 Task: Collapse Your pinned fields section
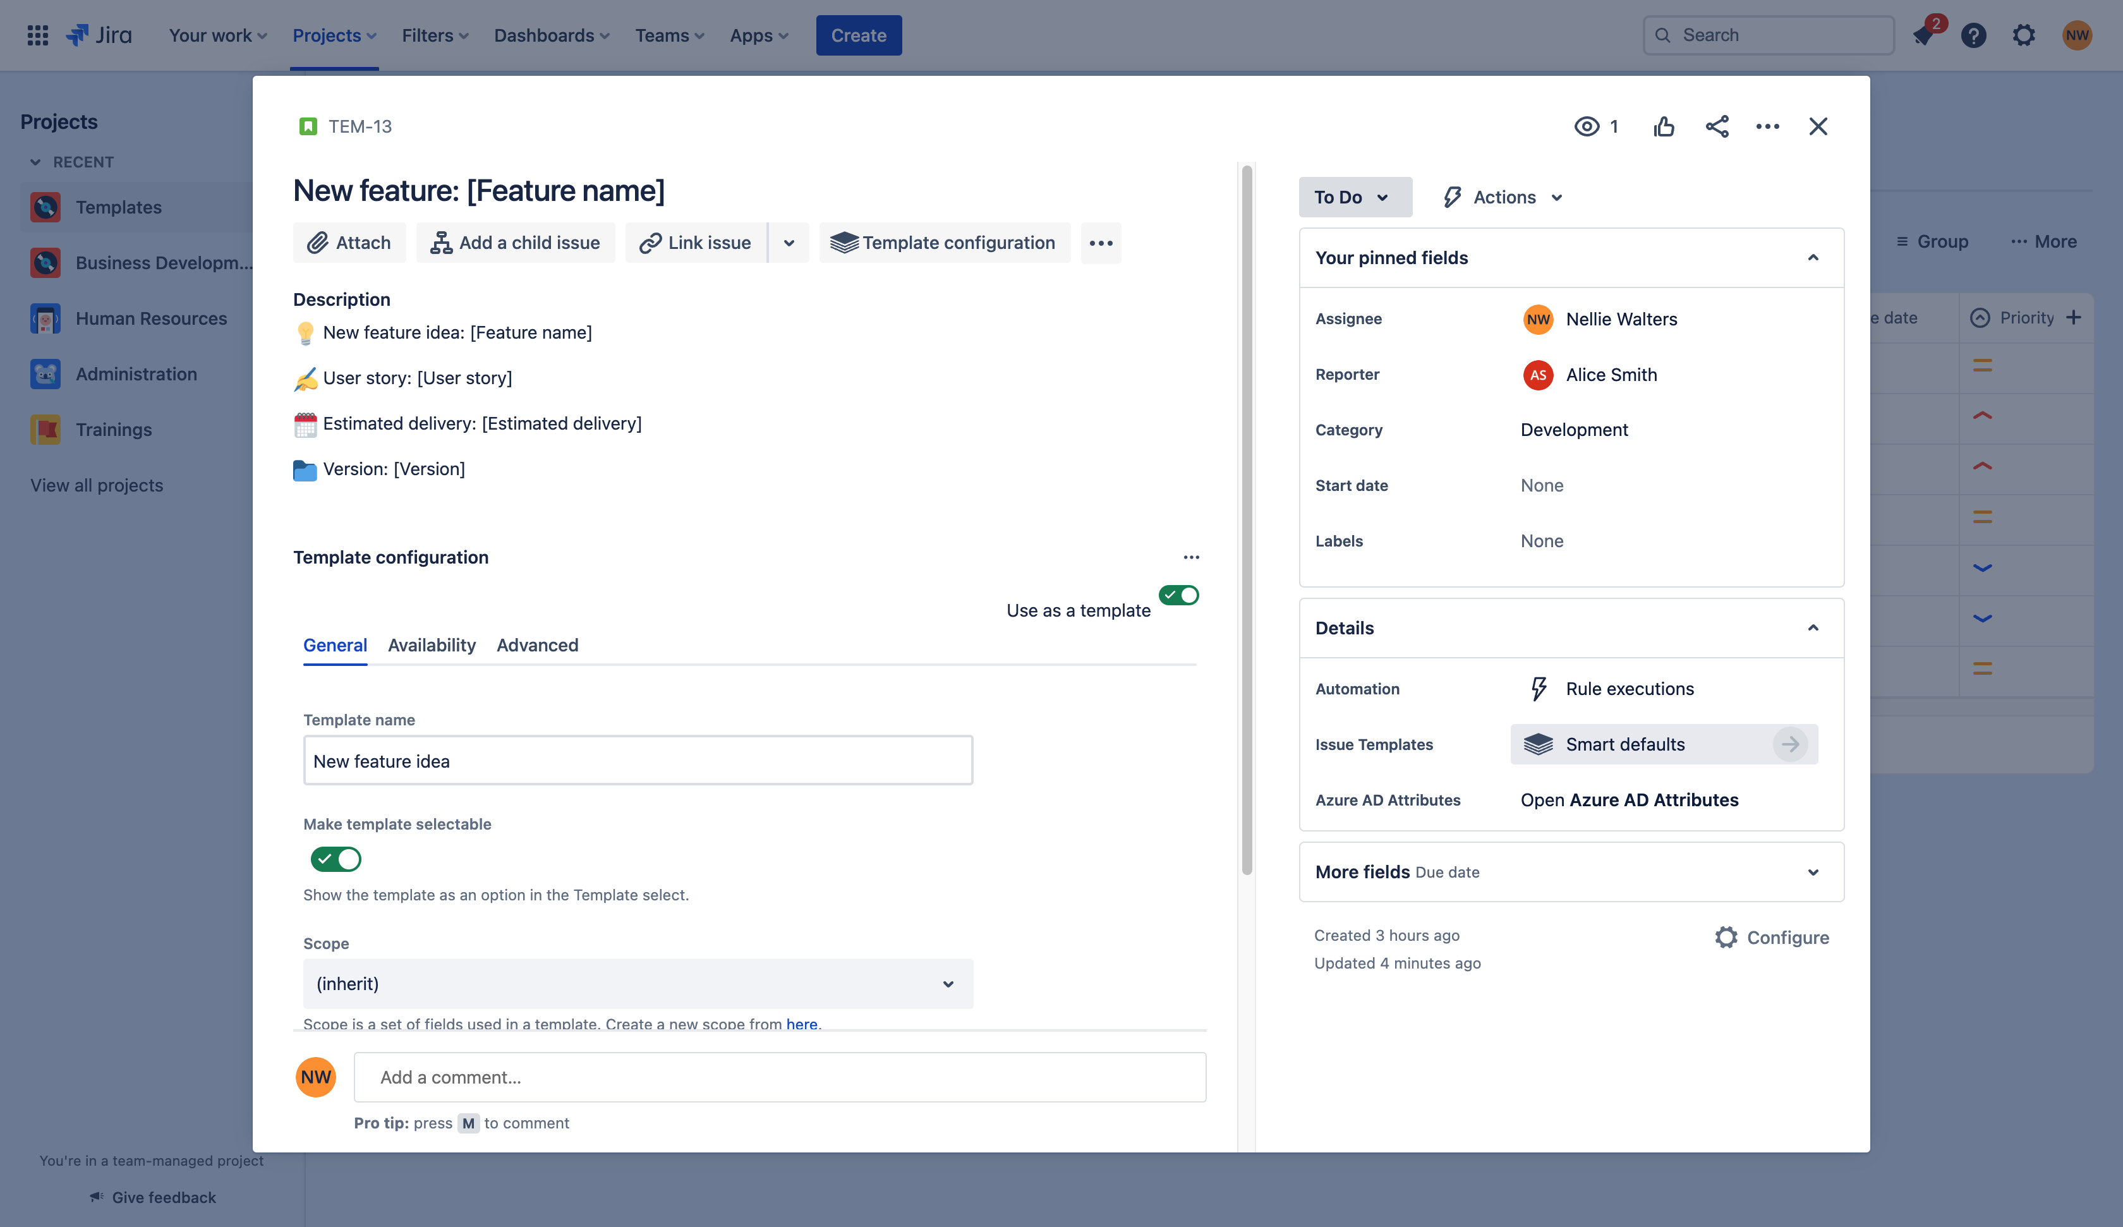pos(1813,258)
